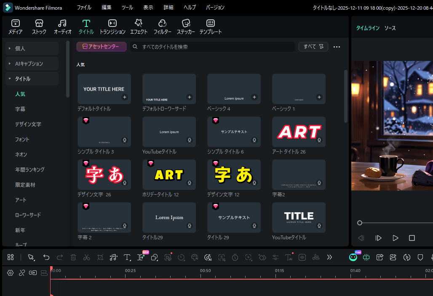This screenshot has height=296, width=433.
Task: Open the green robot AI copilot icon
Action: (353, 257)
